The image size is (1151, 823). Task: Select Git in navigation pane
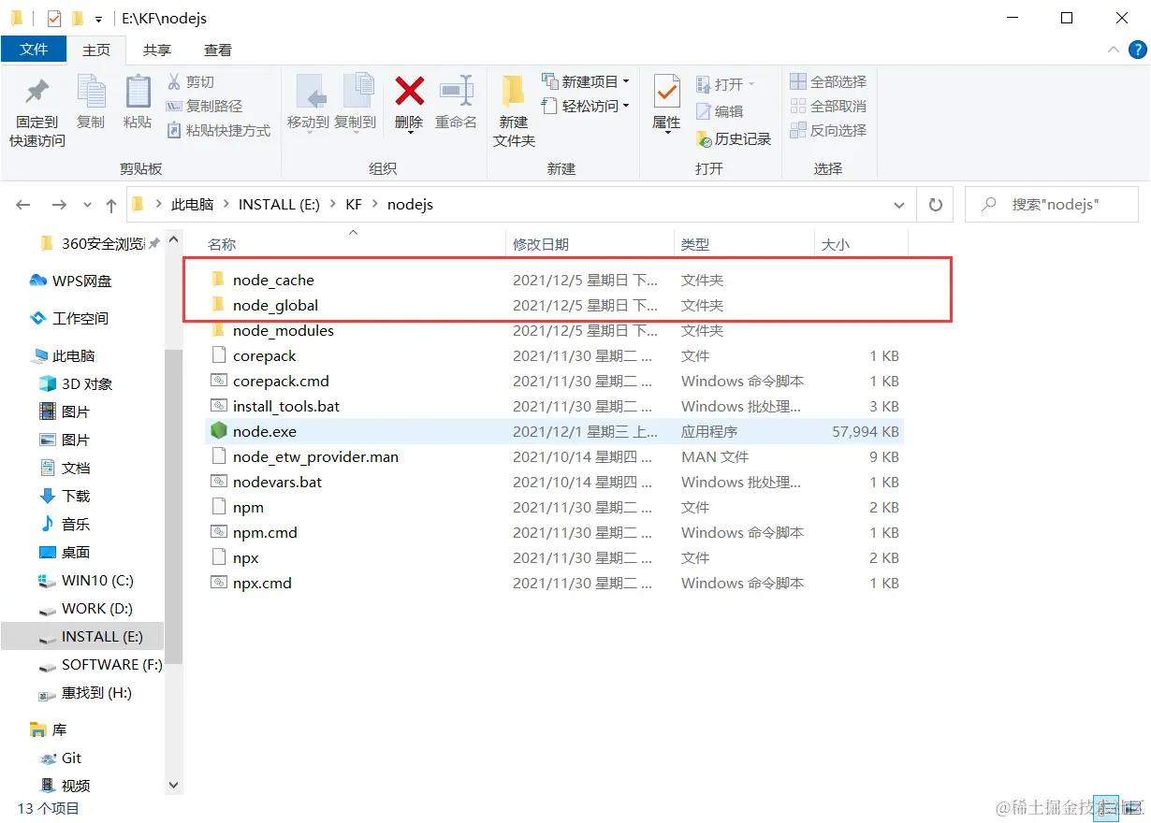(x=61, y=758)
